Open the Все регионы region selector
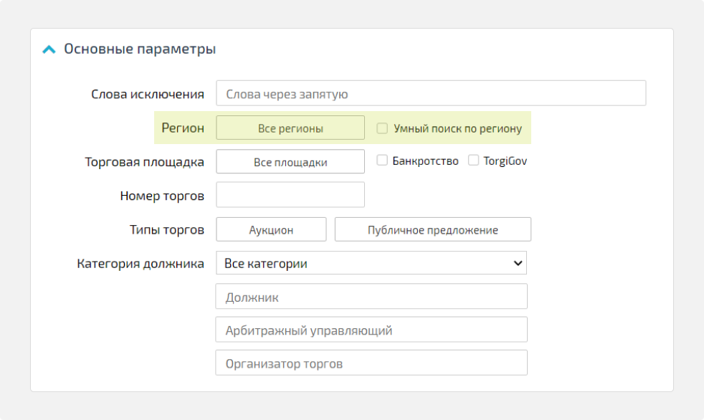The image size is (704, 420). [290, 128]
